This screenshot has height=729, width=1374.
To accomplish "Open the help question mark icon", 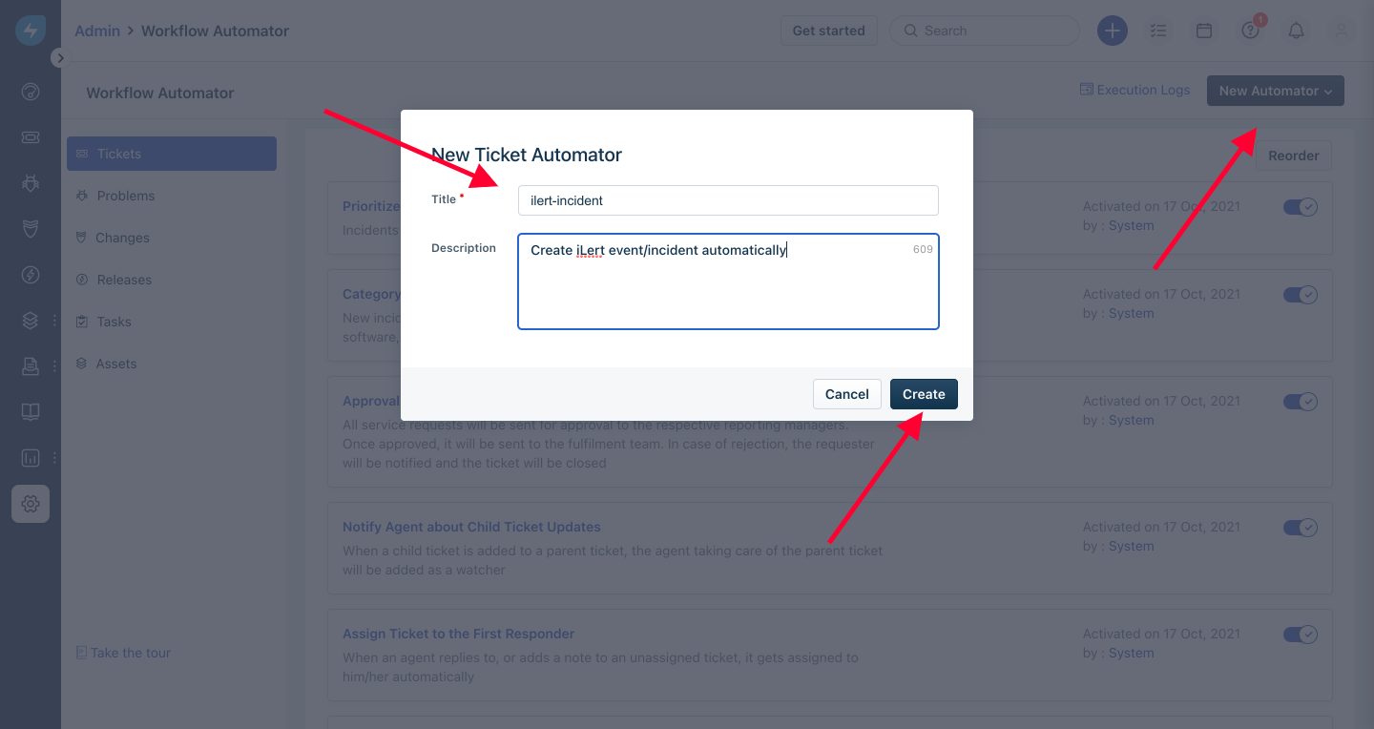I will tap(1250, 31).
